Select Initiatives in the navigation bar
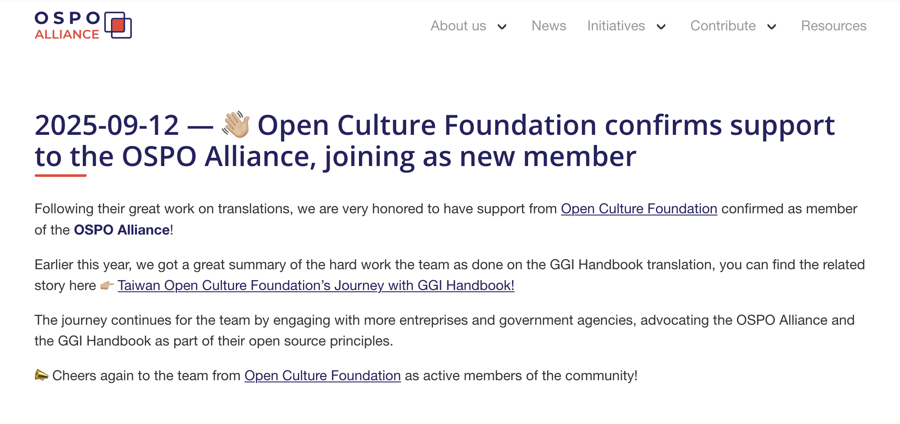This screenshot has height=424, width=900. click(x=616, y=26)
